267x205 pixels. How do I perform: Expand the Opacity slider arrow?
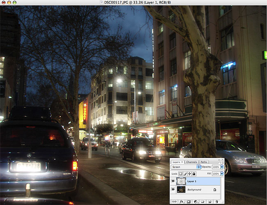(x=222, y=167)
